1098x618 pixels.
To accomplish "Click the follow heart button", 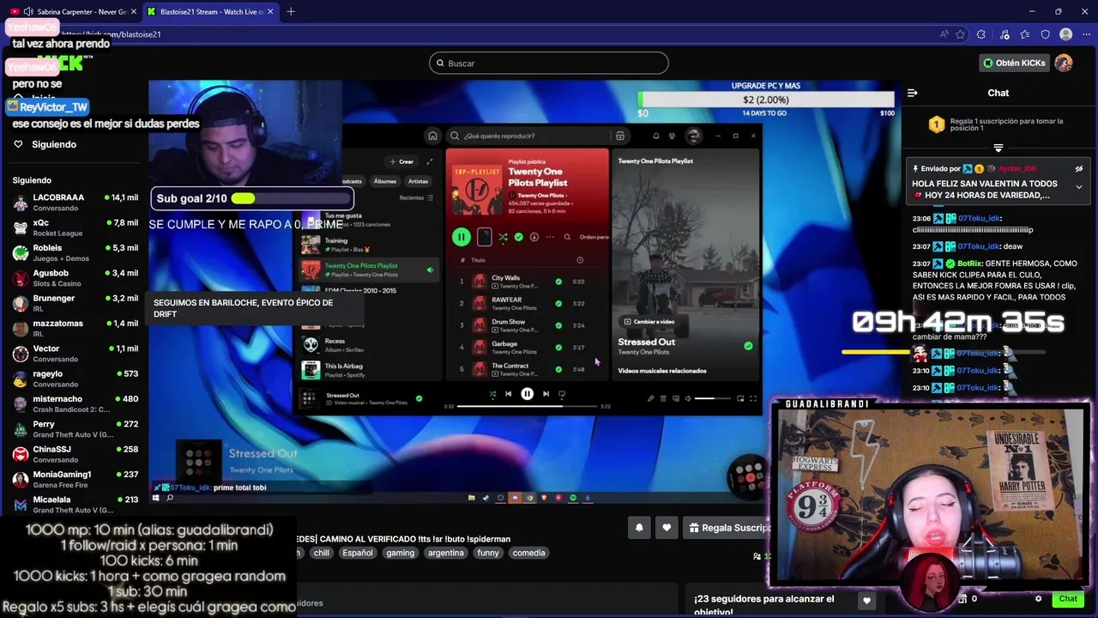I will 667,528.
